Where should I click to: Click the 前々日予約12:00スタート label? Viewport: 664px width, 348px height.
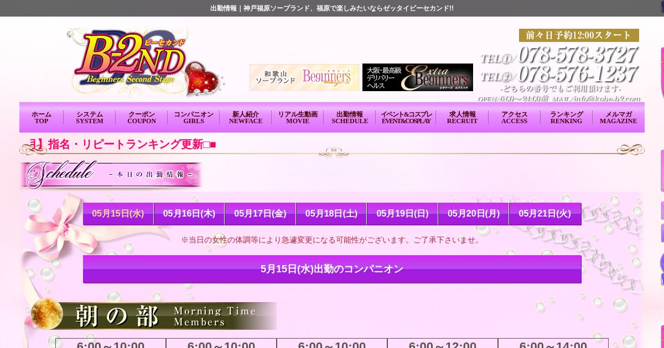click(x=579, y=35)
